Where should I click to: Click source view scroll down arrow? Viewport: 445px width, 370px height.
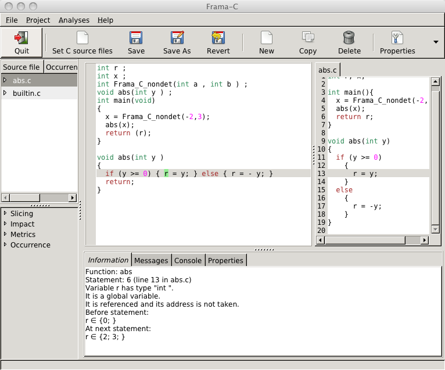pyautogui.click(x=435, y=229)
